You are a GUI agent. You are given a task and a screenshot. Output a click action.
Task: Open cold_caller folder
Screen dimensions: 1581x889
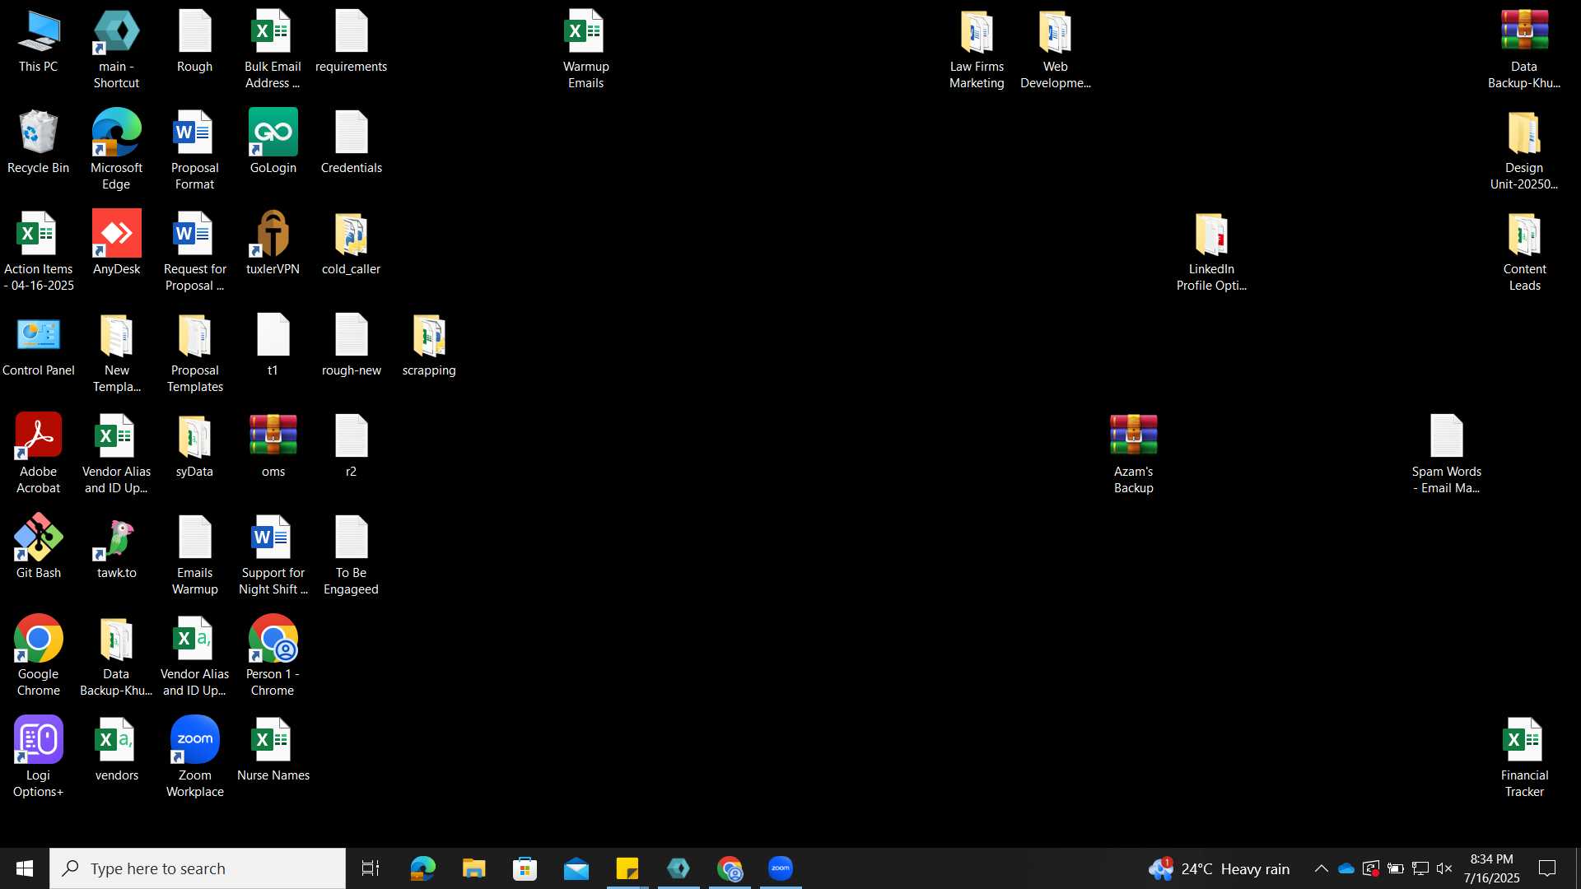point(351,244)
